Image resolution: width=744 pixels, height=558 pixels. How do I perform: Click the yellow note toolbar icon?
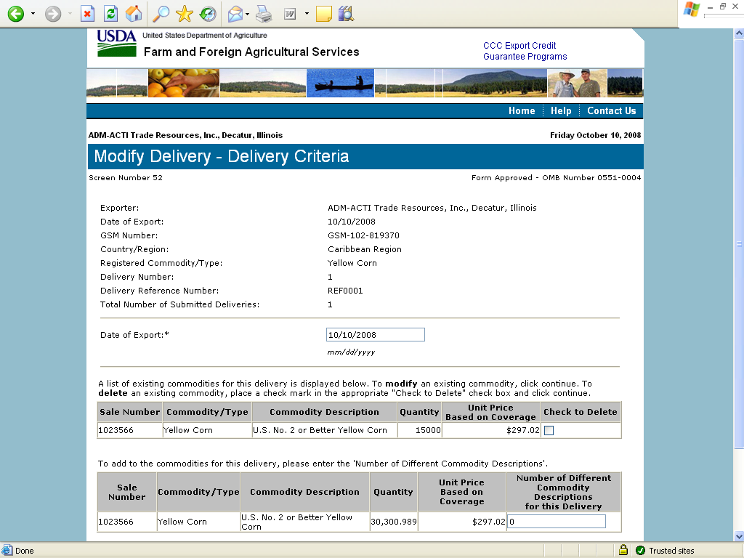pyautogui.click(x=323, y=14)
